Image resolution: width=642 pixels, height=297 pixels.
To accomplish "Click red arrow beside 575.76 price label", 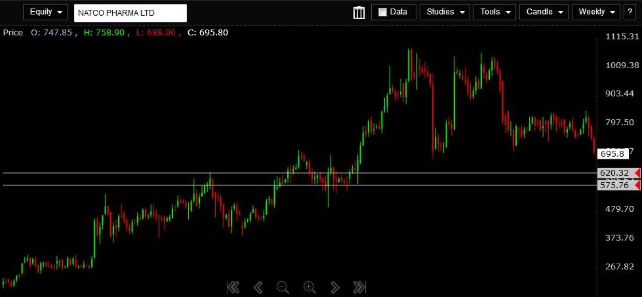I will click(x=637, y=186).
